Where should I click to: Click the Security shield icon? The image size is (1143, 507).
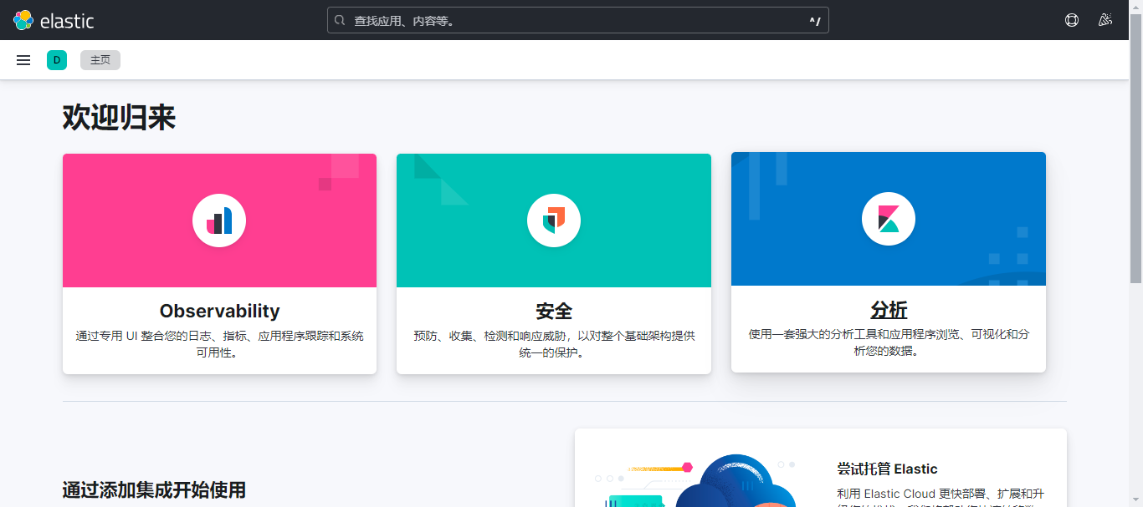554,221
